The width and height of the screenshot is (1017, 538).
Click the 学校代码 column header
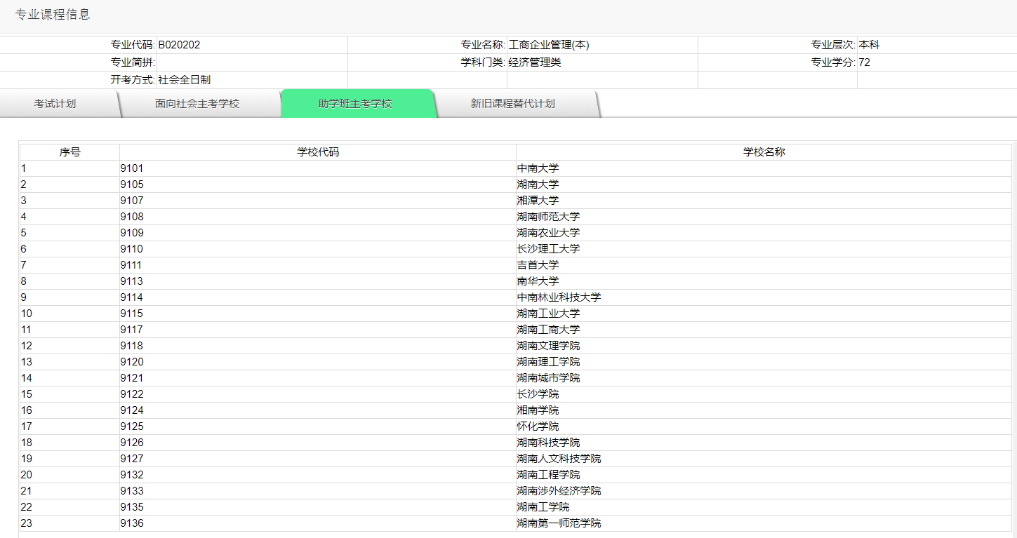click(x=317, y=151)
